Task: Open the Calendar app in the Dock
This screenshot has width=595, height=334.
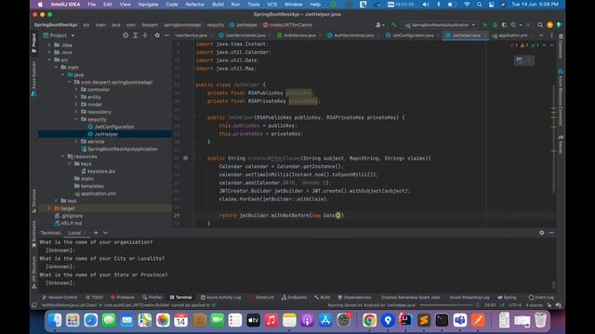Action: coord(180,320)
